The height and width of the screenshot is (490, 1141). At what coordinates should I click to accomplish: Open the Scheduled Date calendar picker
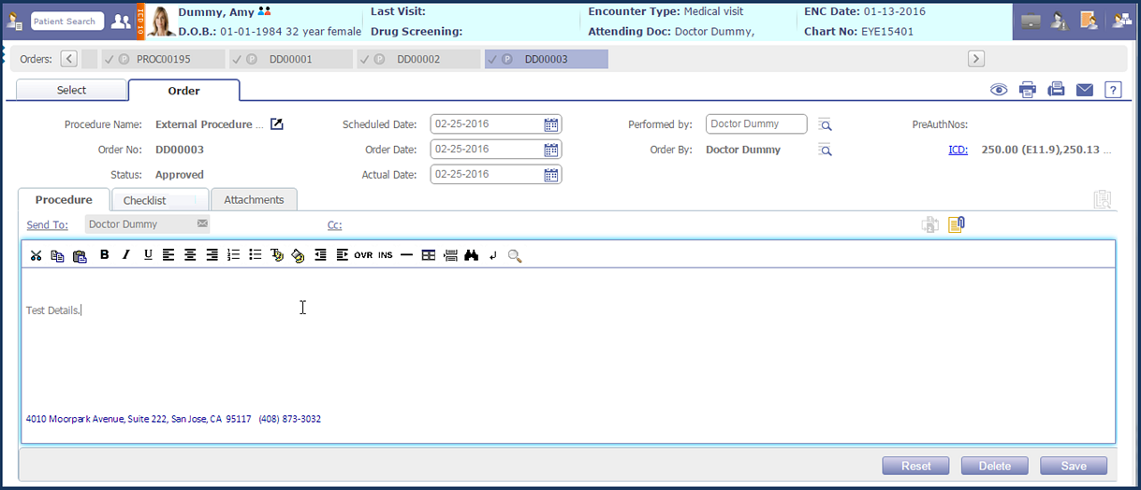click(x=551, y=124)
